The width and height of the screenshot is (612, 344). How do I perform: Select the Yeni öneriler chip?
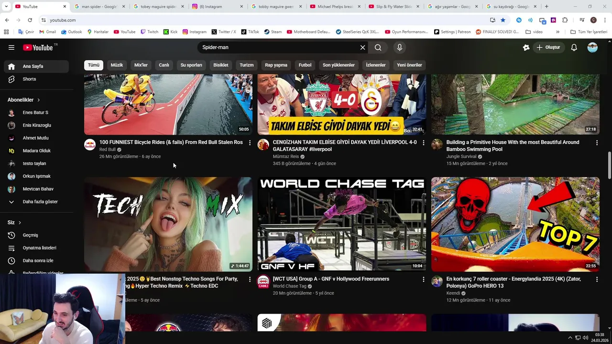[409, 65]
